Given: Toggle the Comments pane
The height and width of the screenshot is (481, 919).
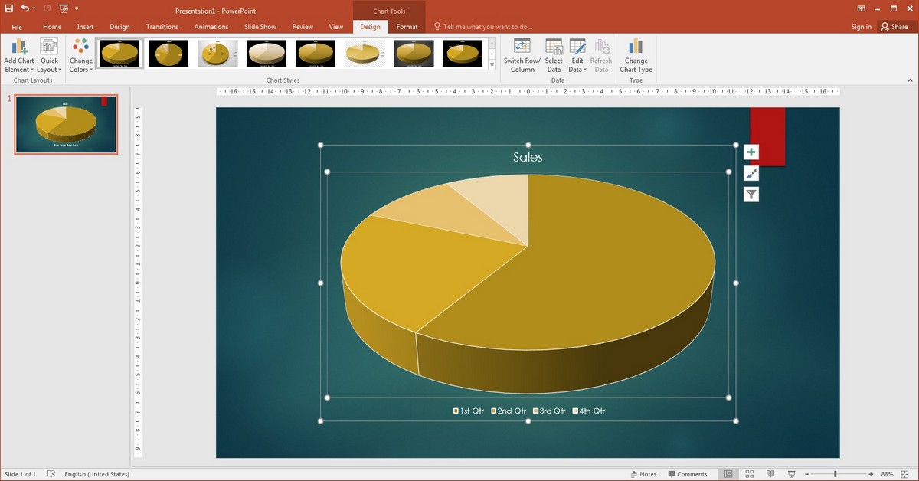Looking at the screenshot, I should [688, 473].
